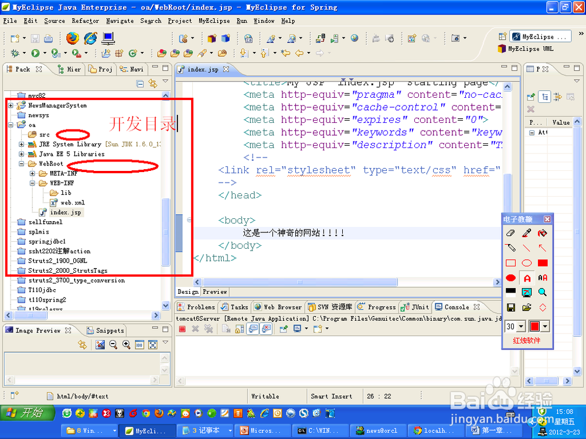Select the black color block tool
Viewport: 586px width, 439px height.
(x=510, y=292)
